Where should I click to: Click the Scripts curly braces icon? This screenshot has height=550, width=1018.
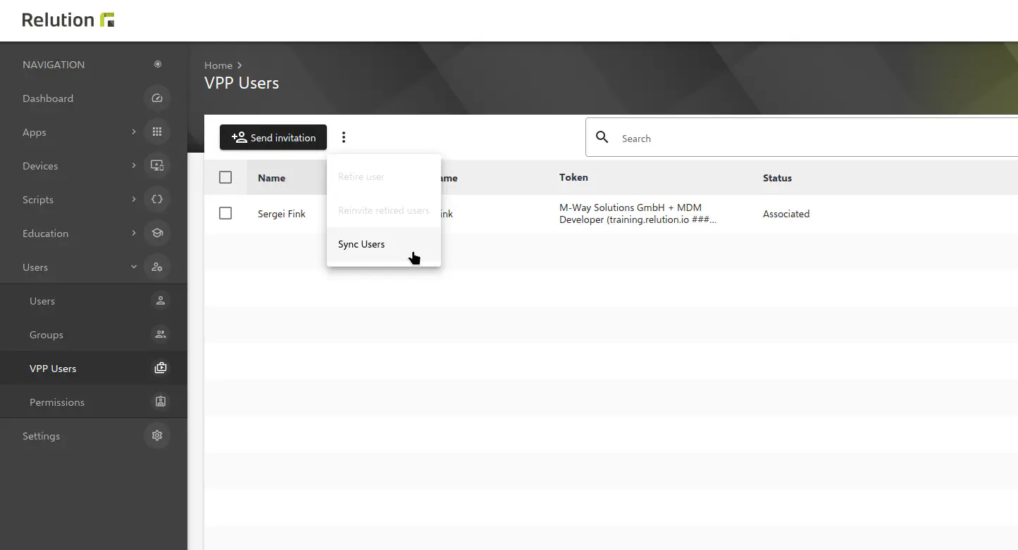pos(157,200)
